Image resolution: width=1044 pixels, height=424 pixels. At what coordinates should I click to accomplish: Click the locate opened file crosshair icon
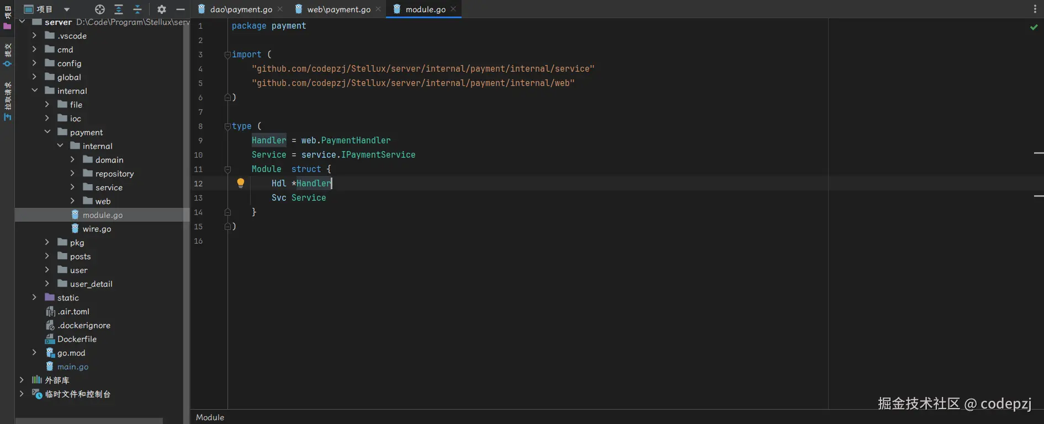click(x=99, y=9)
